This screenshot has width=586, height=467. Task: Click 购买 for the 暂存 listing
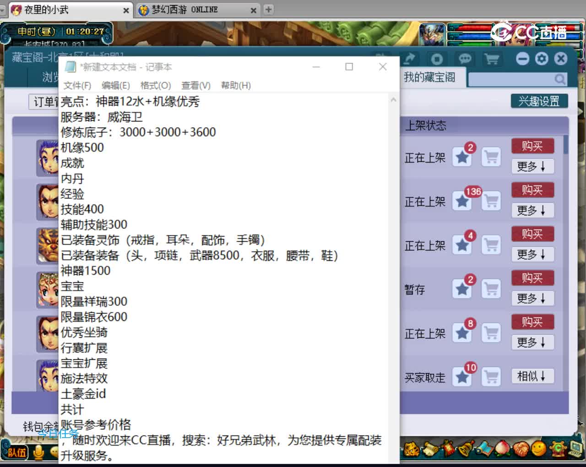tap(532, 278)
